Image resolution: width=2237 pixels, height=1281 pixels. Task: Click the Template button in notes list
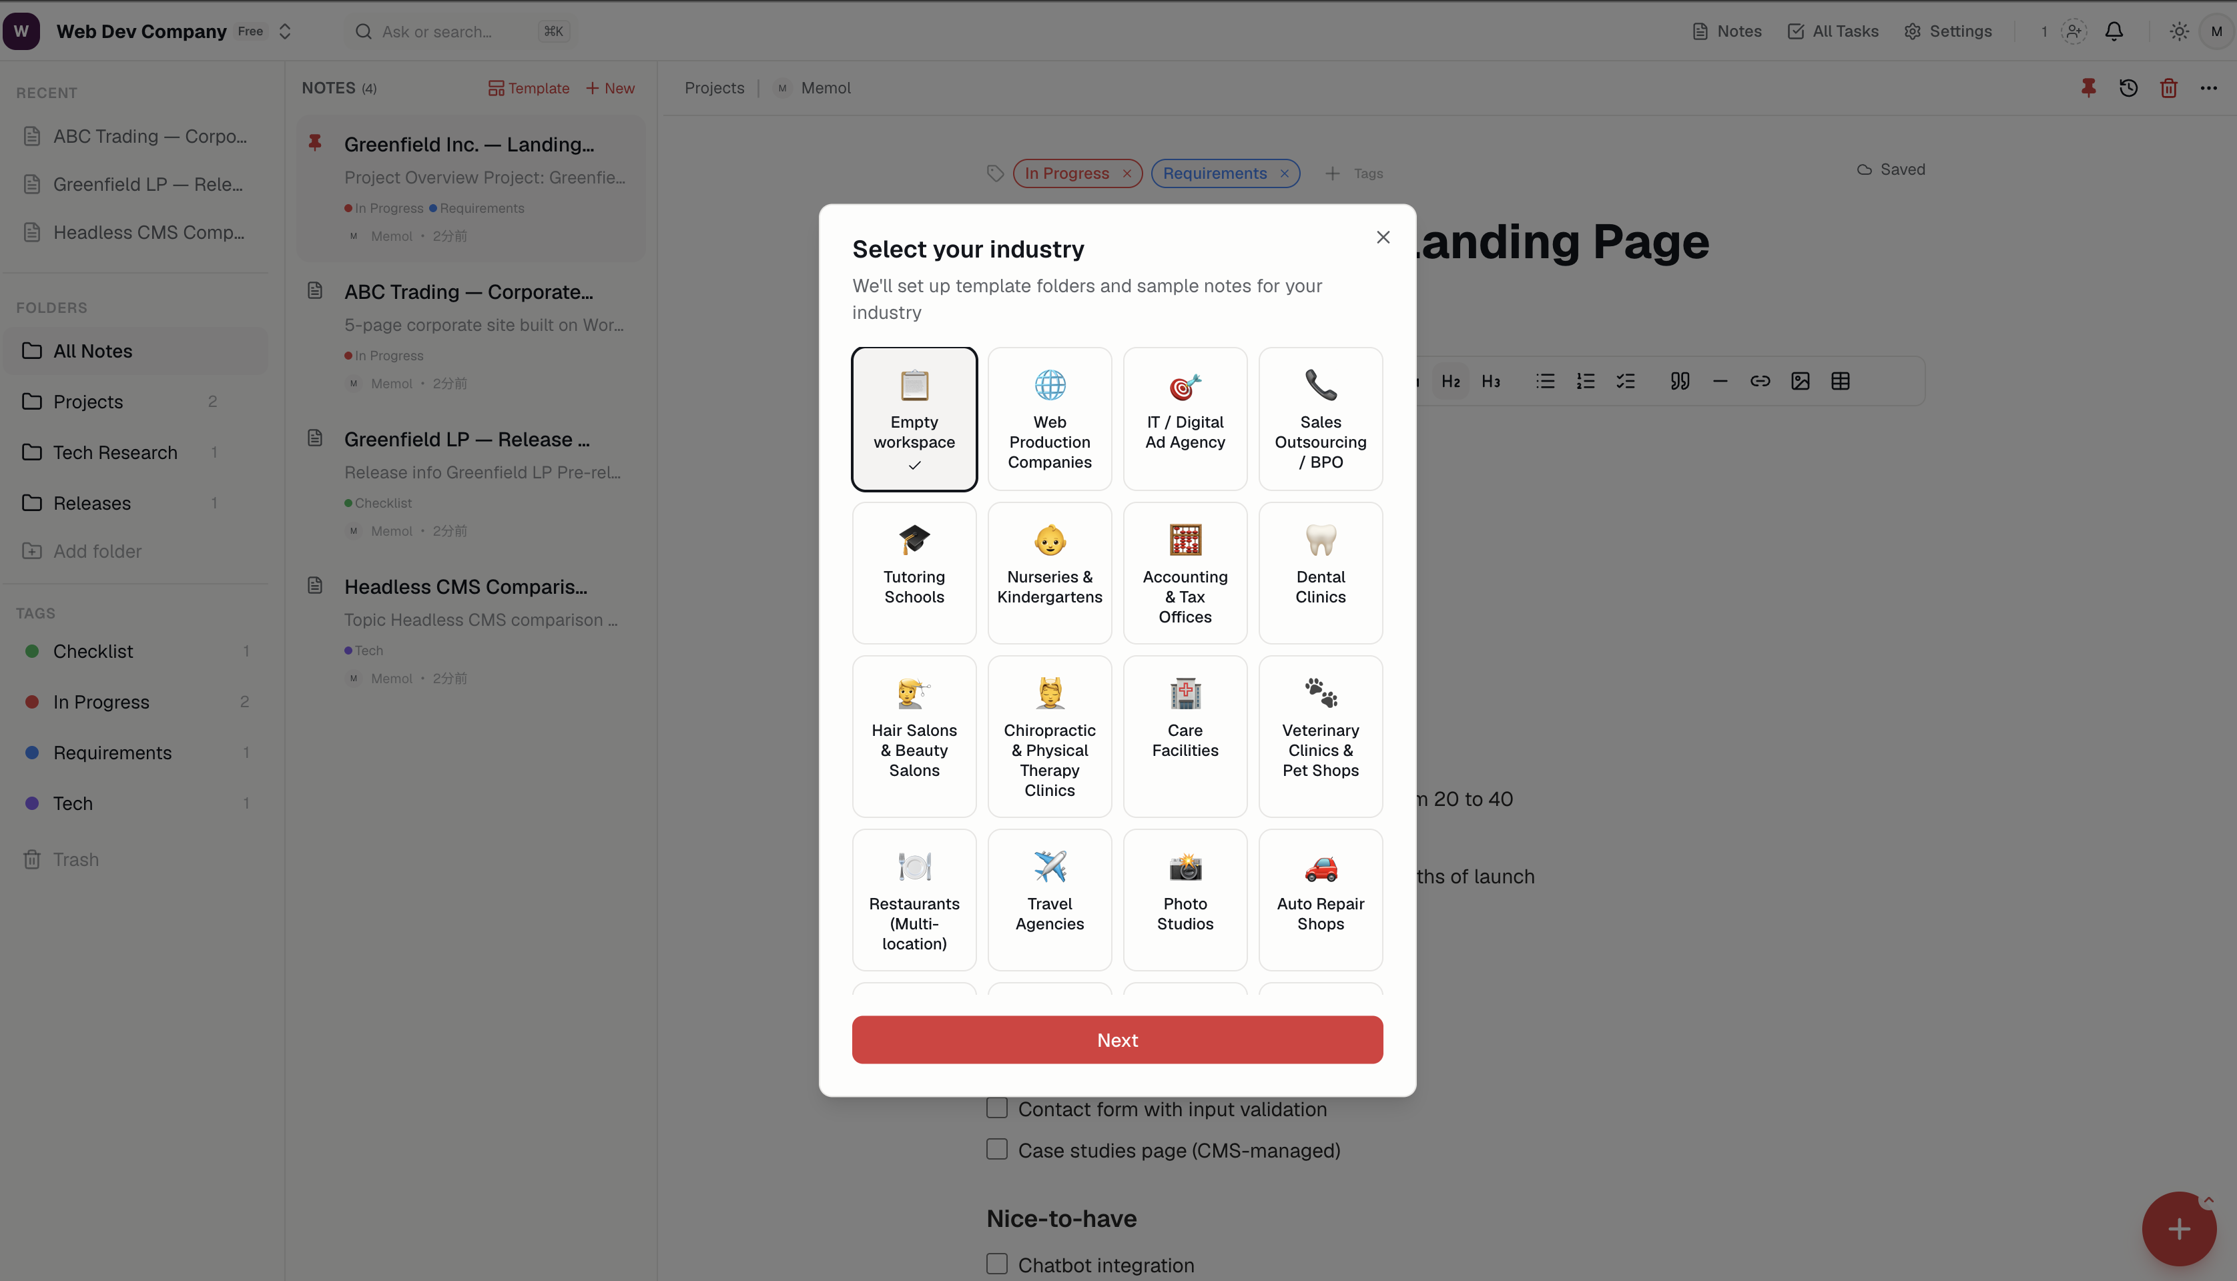pyautogui.click(x=528, y=88)
